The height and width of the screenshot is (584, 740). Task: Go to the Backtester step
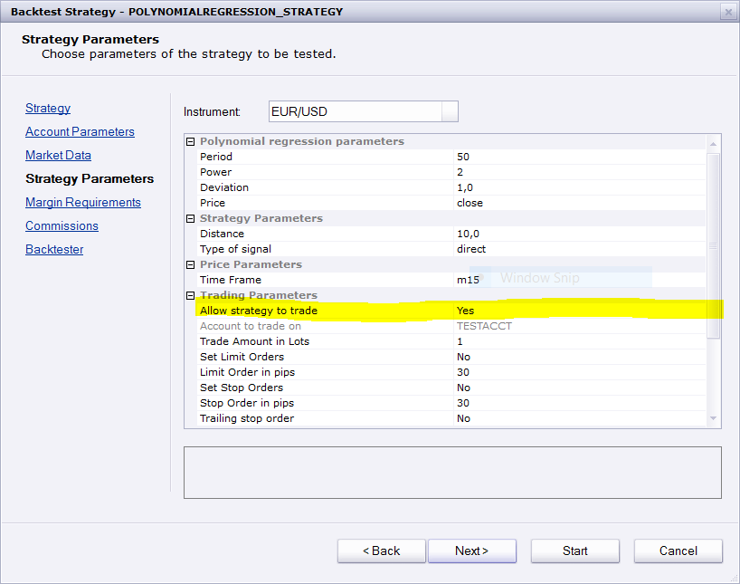pyautogui.click(x=54, y=250)
